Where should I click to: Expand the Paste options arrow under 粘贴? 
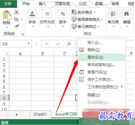click(7, 27)
